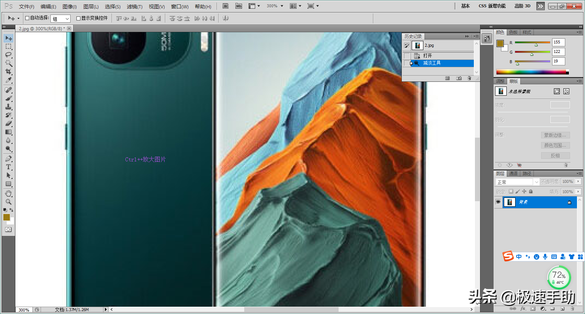585x314 pixels.
Task: Open the blend mode 正常 dropdown
Action: point(517,182)
